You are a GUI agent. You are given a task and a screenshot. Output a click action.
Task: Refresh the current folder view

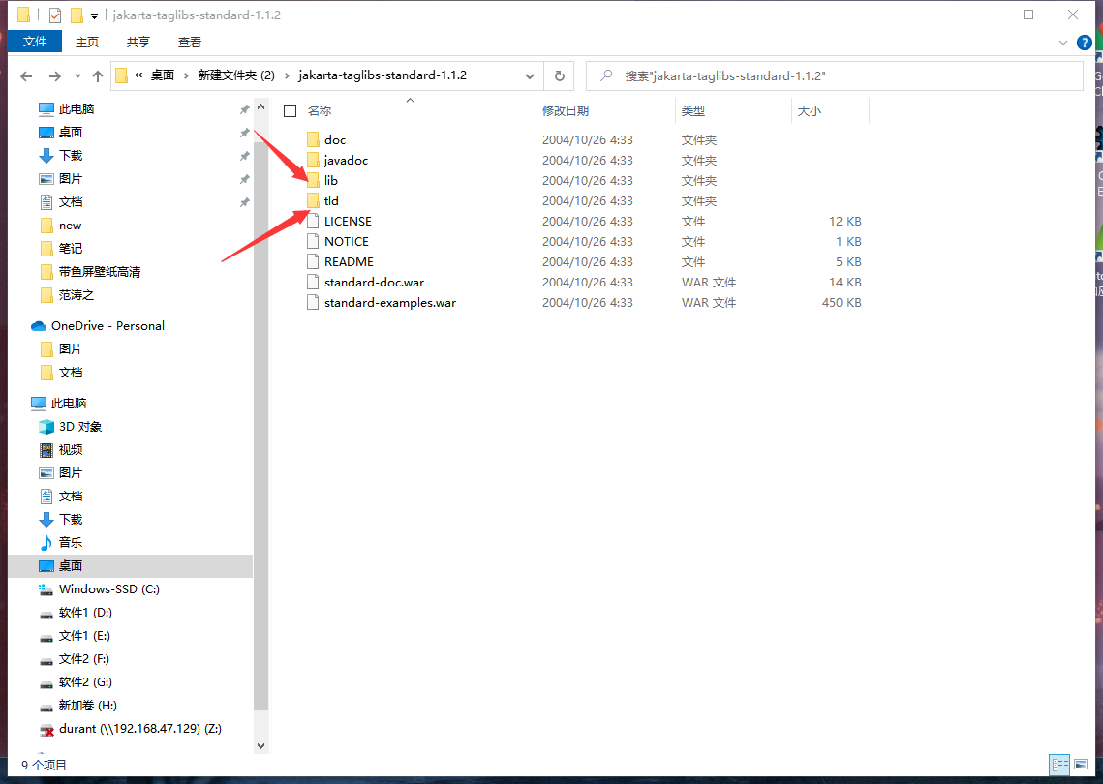[559, 75]
